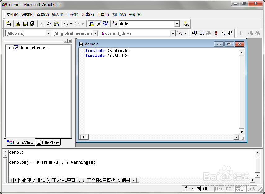The image size is (265, 194).
Task: Paste clipboard with the Paste icon
Action: [x=56, y=24]
